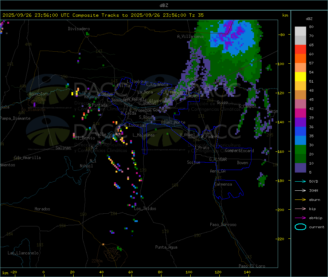Click the cyan 50YD arrow in legend
328x277 pixels.
coord(300,181)
